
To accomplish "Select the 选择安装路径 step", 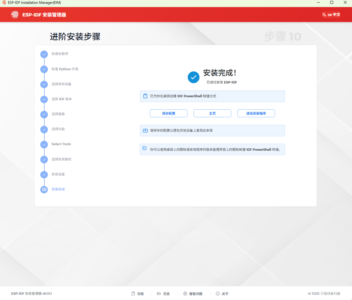I will click(61, 159).
